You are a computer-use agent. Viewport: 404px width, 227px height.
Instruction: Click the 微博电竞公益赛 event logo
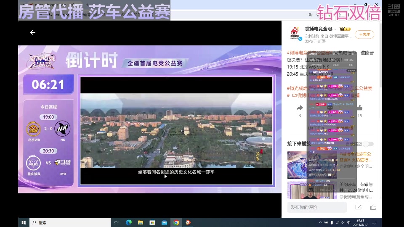click(42, 61)
